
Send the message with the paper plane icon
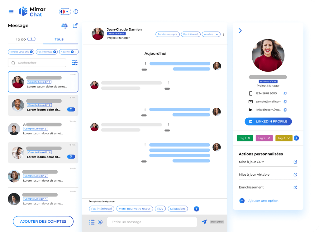coord(204,222)
